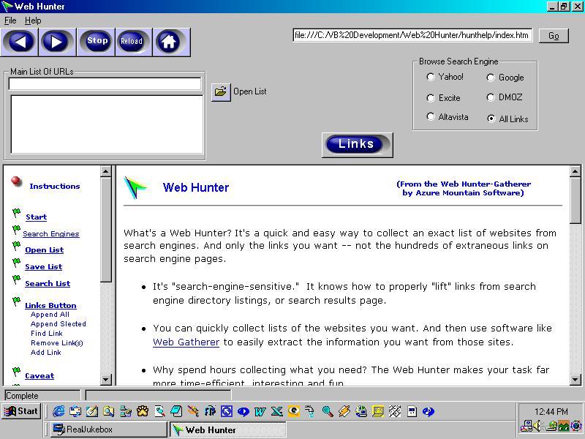The image size is (585, 439).
Task: Click the main help page scrollbar thumb
Action: (x=575, y=200)
